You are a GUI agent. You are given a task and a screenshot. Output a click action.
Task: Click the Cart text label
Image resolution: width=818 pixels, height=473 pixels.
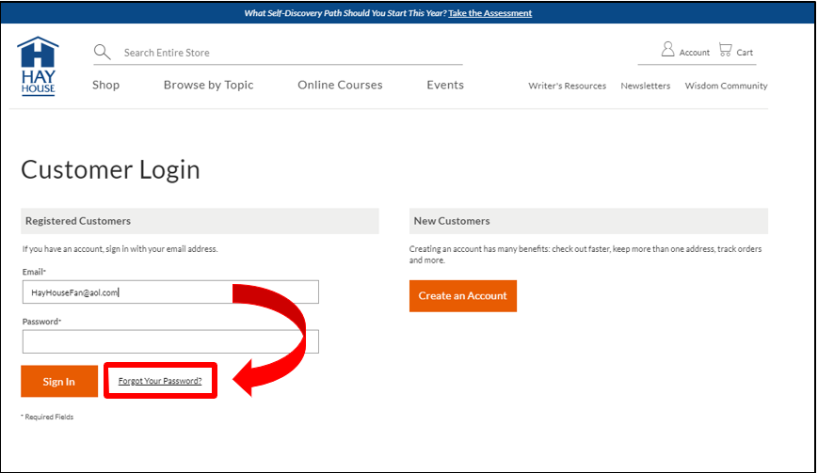click(x=745, y=53)
